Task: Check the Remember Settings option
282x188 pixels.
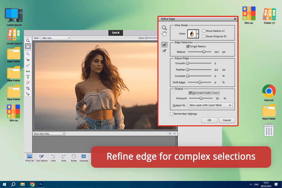Action: [171, 114]
